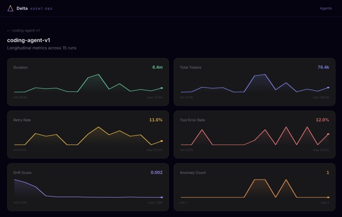Click the Retry Rate sparkline chart
Viewport: 342px width, 217px height.
point(88,136)
